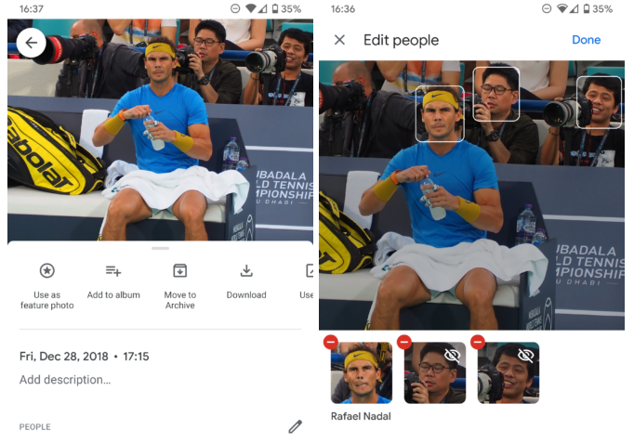This screenshot has height=443, width=634.
Task: Remove glasses man face with red minus
Action: pyautogui.click(x=404, y=342)
